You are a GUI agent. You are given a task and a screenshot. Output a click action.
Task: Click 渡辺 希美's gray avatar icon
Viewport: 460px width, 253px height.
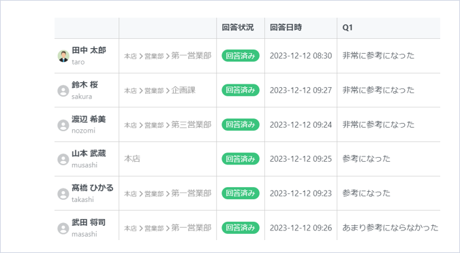pyautogui.click(x=63, y=125)
